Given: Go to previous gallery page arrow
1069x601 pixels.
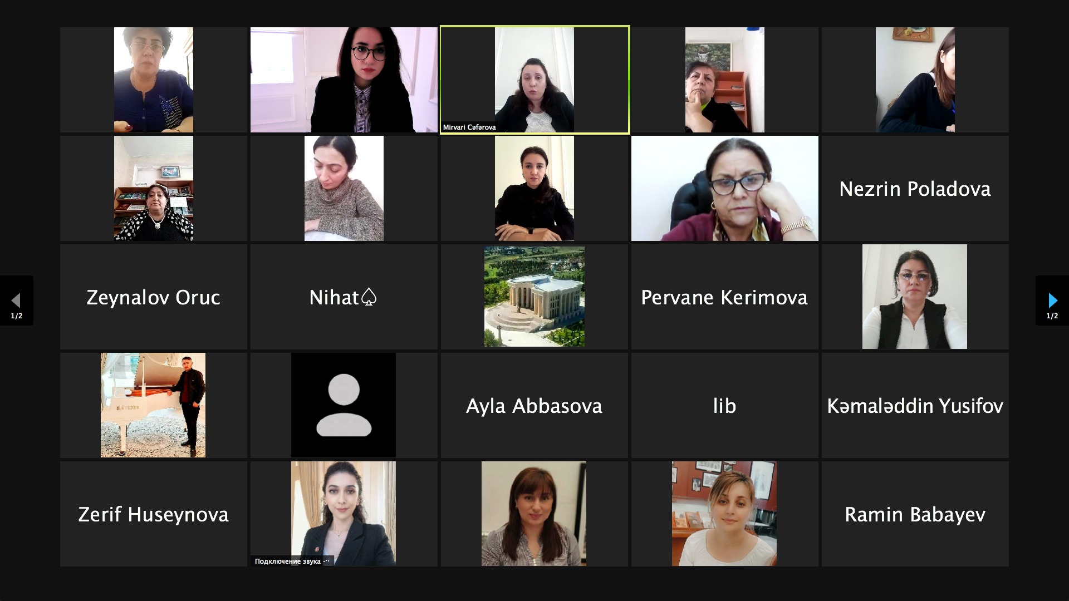Looking at the screenshot, I should click(x=16, y=300).
